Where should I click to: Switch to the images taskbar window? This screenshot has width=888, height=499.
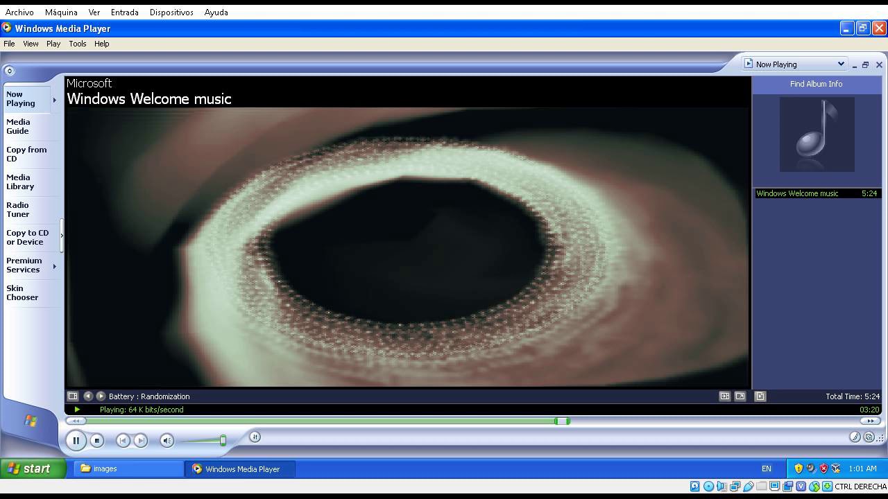pyautogui.click(x=129, y=469)
